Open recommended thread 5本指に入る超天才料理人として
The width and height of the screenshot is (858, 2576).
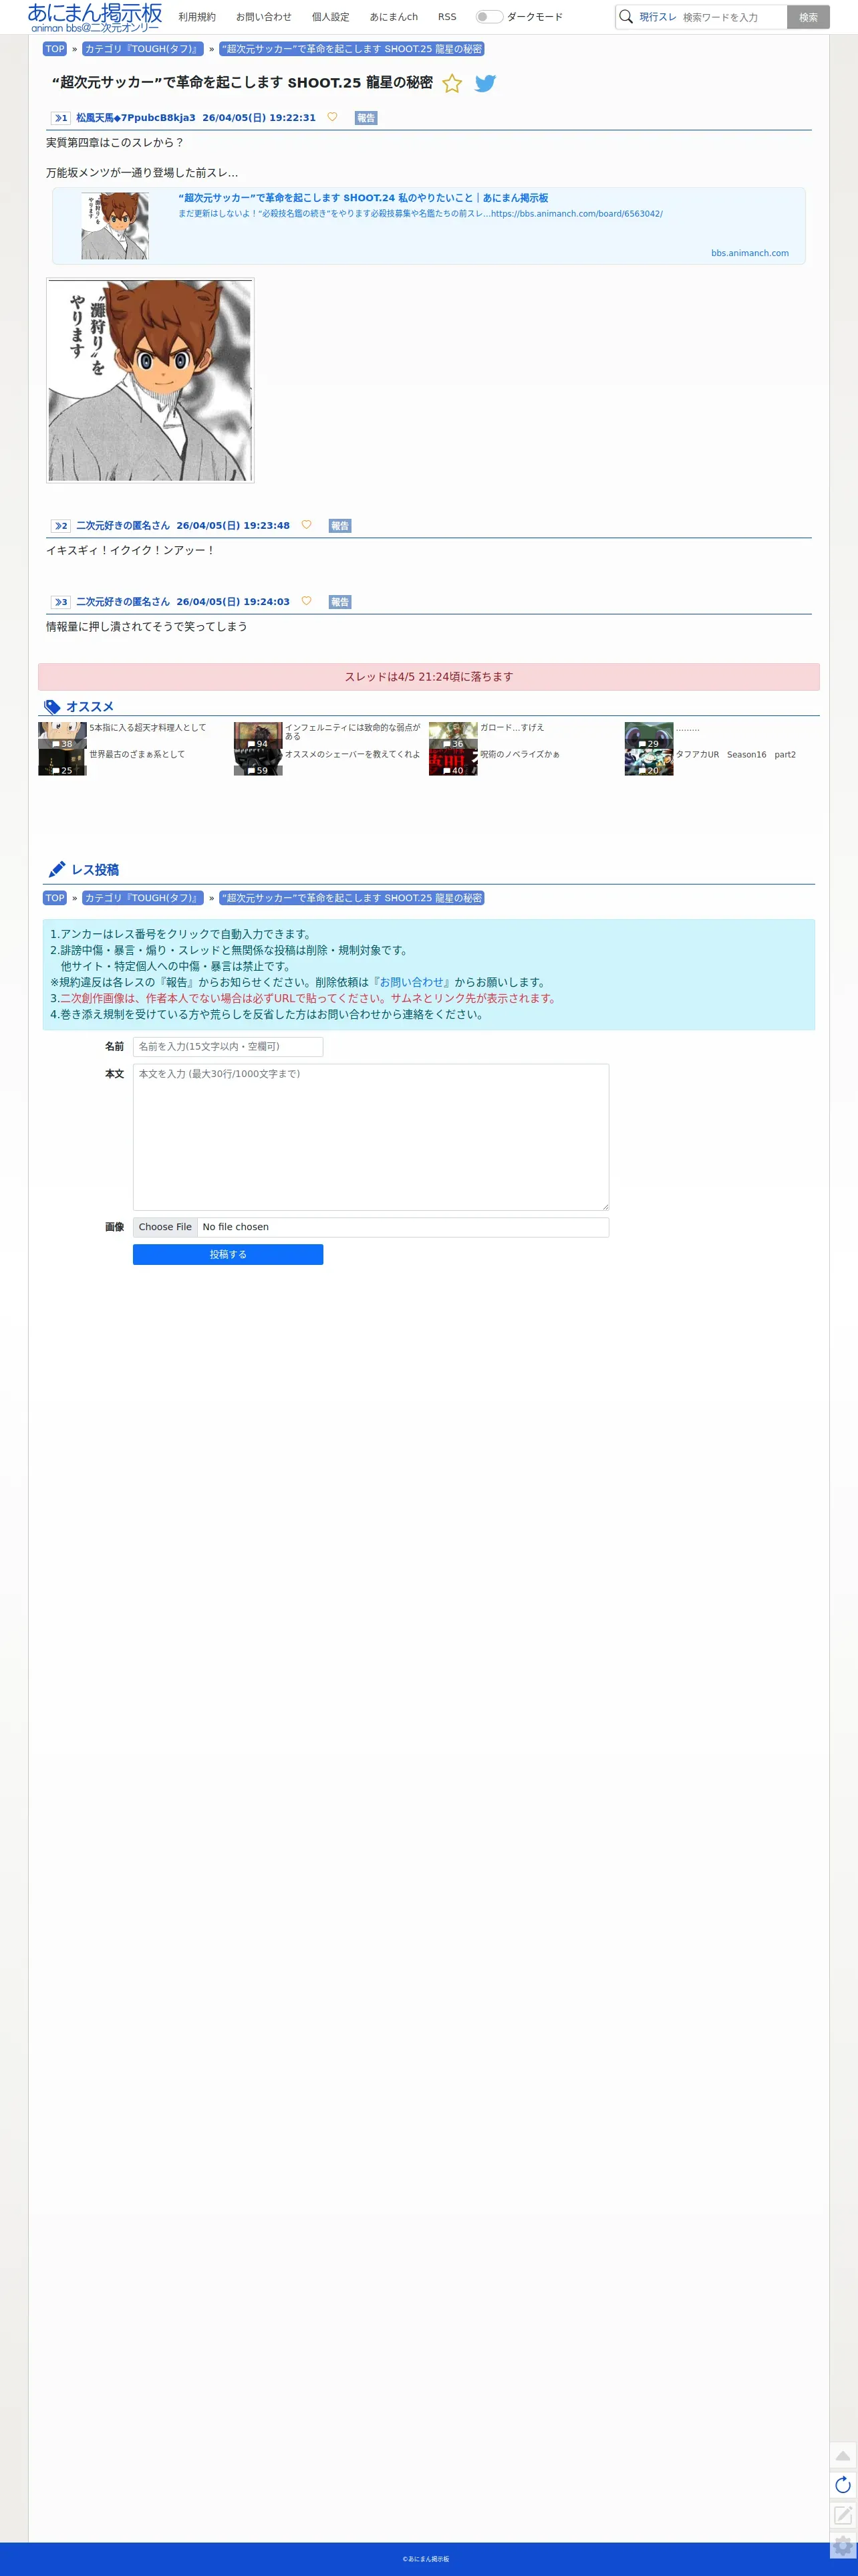[148, 728]
